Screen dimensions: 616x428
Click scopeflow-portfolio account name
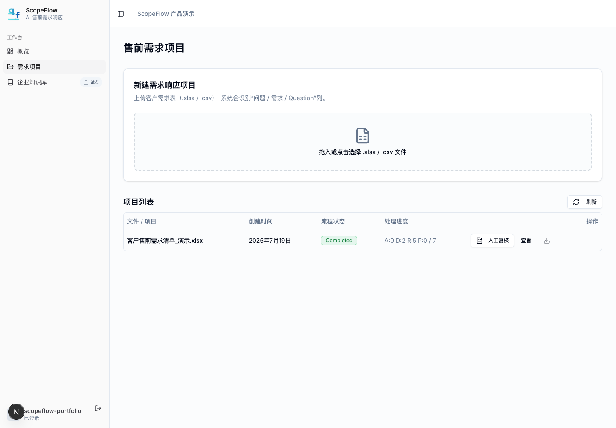point(53,411)
